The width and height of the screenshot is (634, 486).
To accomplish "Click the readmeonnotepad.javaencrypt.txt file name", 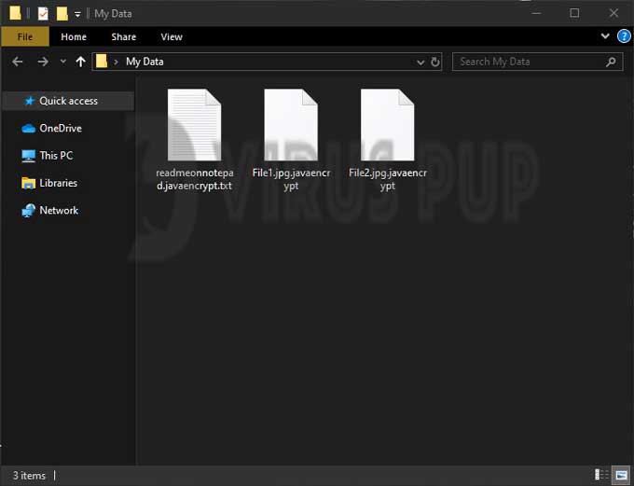I will point(195,179).
